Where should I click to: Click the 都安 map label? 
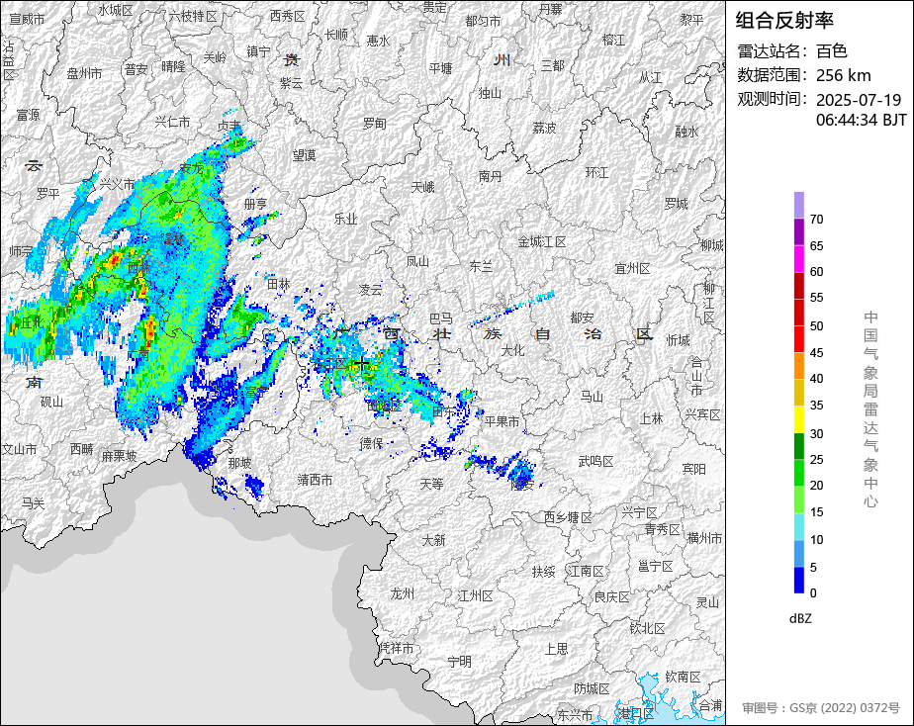click(x=582, y=317)
